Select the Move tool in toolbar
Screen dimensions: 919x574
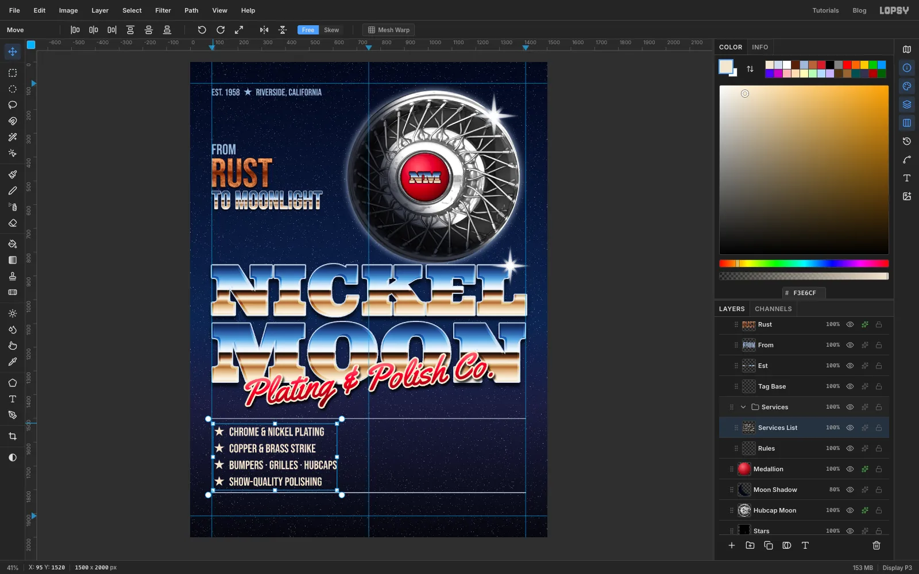click(13, 52)
